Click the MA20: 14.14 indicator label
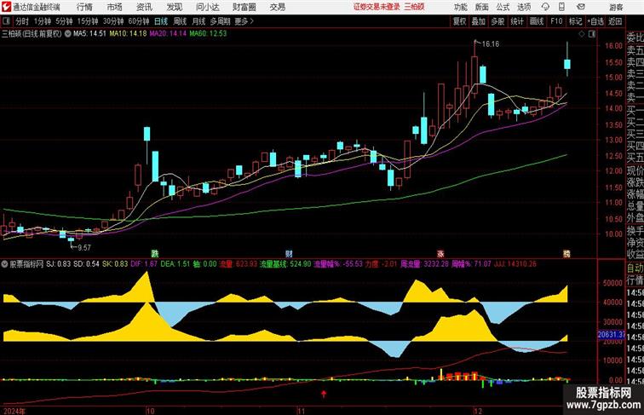This screenshot has height=415, width=644. [x=168, y=34]
